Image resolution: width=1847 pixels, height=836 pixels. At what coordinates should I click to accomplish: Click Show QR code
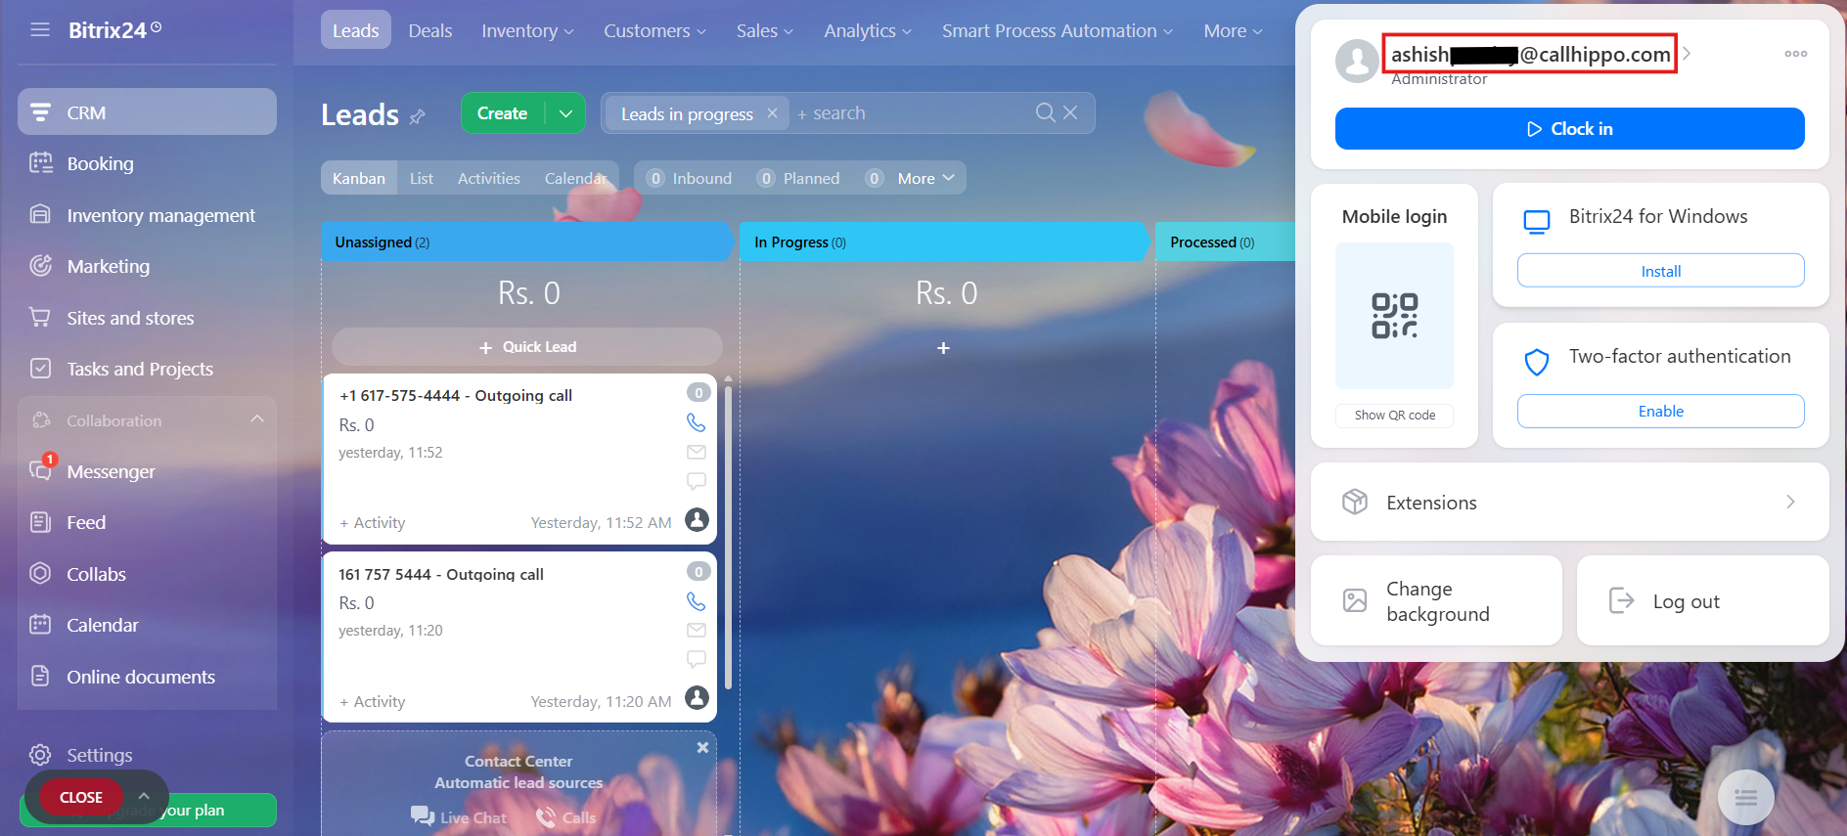(x=1395, y=415)
